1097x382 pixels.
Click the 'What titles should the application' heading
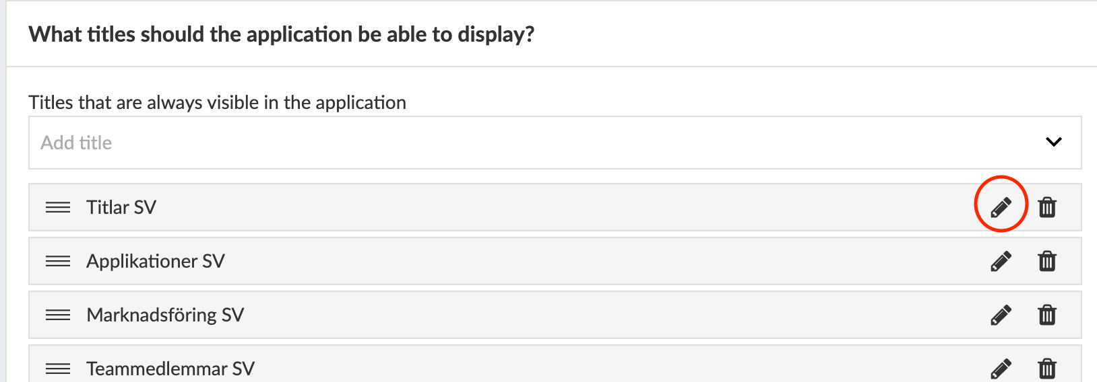tap(281, 34)
